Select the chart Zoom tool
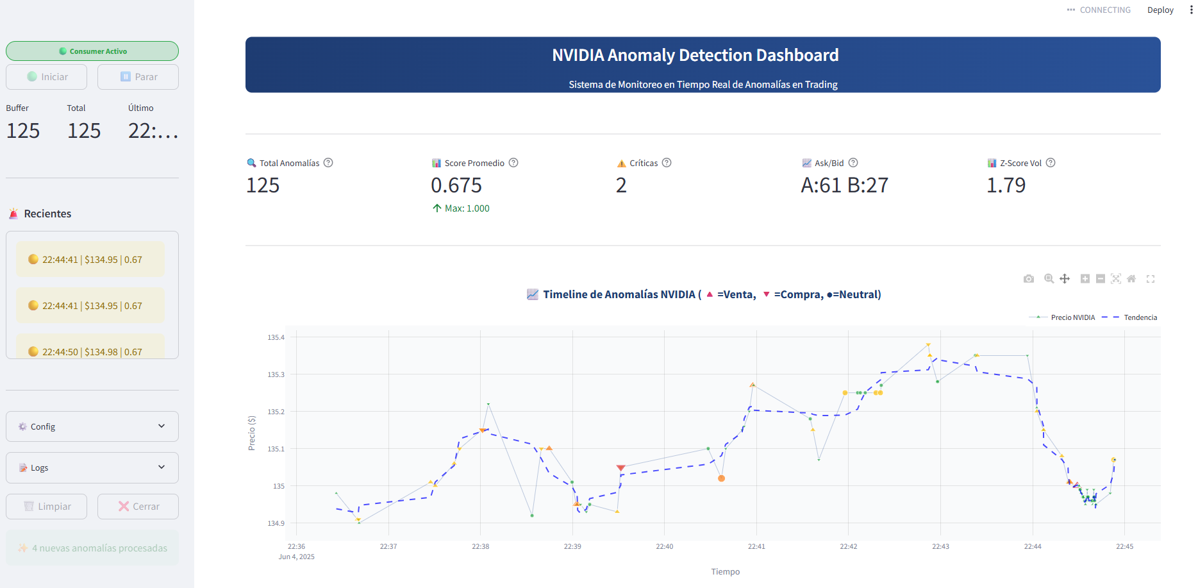Viewport: 1198px width, 588px height. click(x=1049, y=279)
